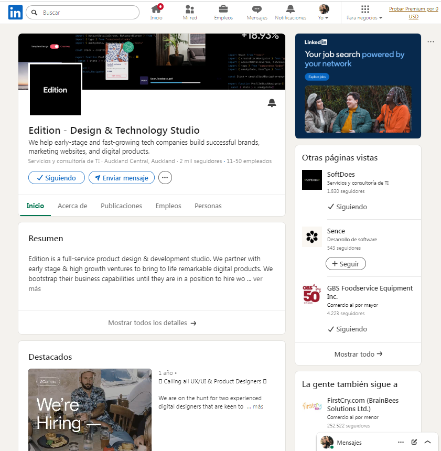The height and width of the screenshot is (451, 441).
Task: Click the Siguiendo button for Edition
Action: (57, 178)
